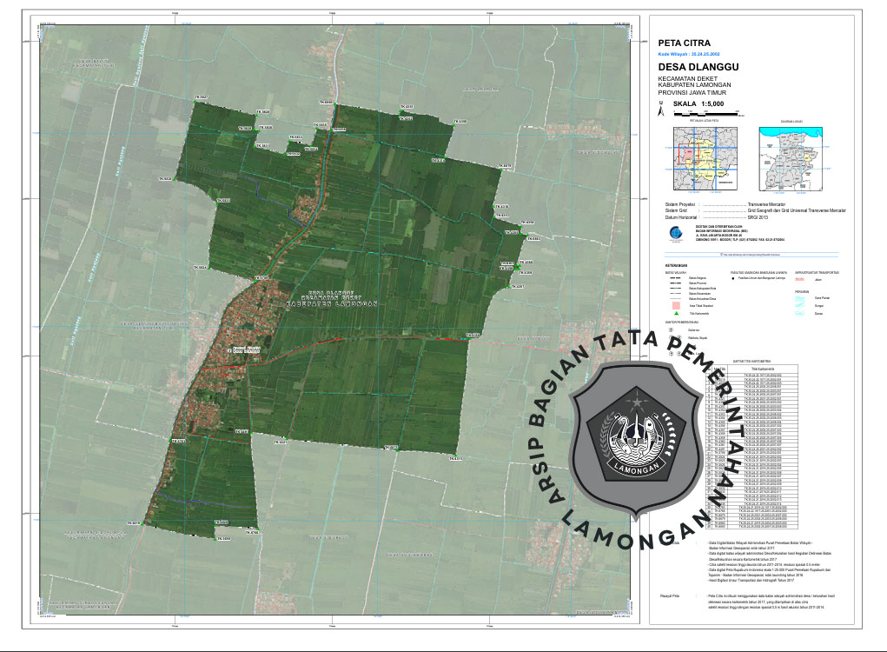Click the red Jalan road symbol in legend
The height and width of the screenshot is (652, 887).
point(799,279)
